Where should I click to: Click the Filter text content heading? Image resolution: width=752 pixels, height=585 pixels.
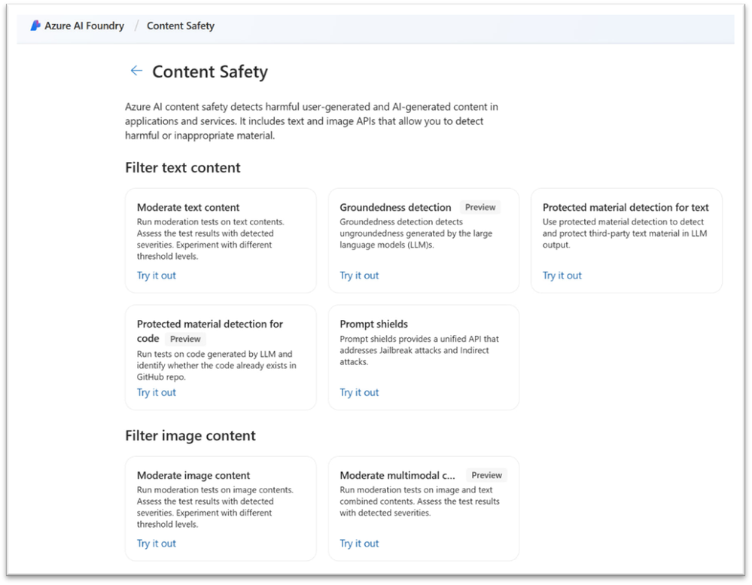point(183,168)
